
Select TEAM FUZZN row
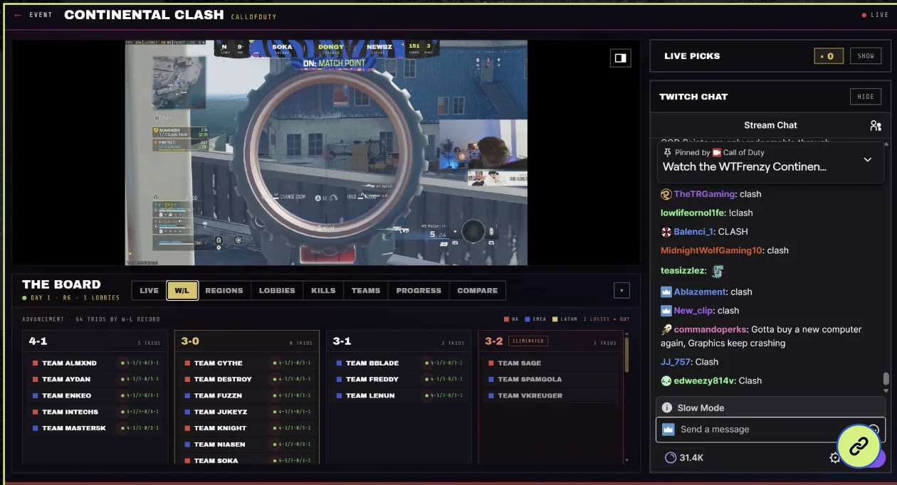tap(247, 395)
